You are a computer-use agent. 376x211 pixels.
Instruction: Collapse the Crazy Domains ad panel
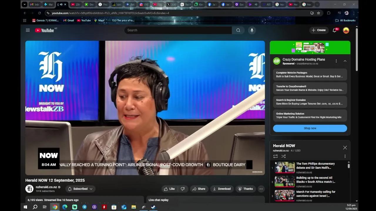(x=345, y=61)
